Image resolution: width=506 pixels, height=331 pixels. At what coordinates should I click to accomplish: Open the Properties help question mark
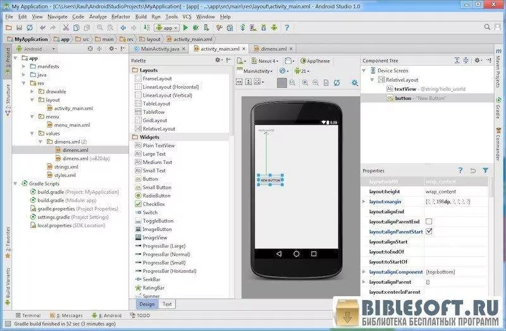point(460,170)
